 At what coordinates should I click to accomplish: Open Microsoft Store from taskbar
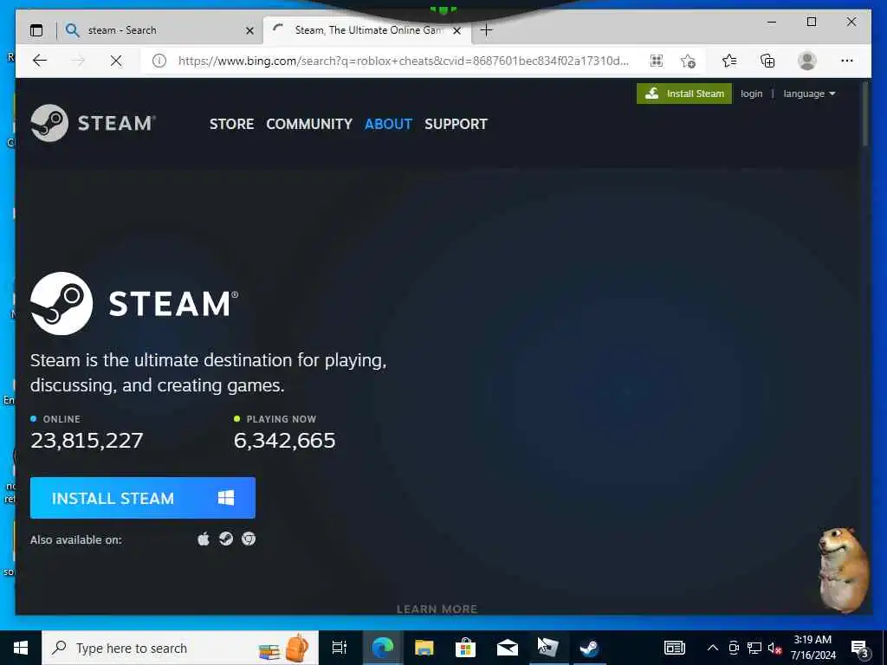tap(465, 648)
